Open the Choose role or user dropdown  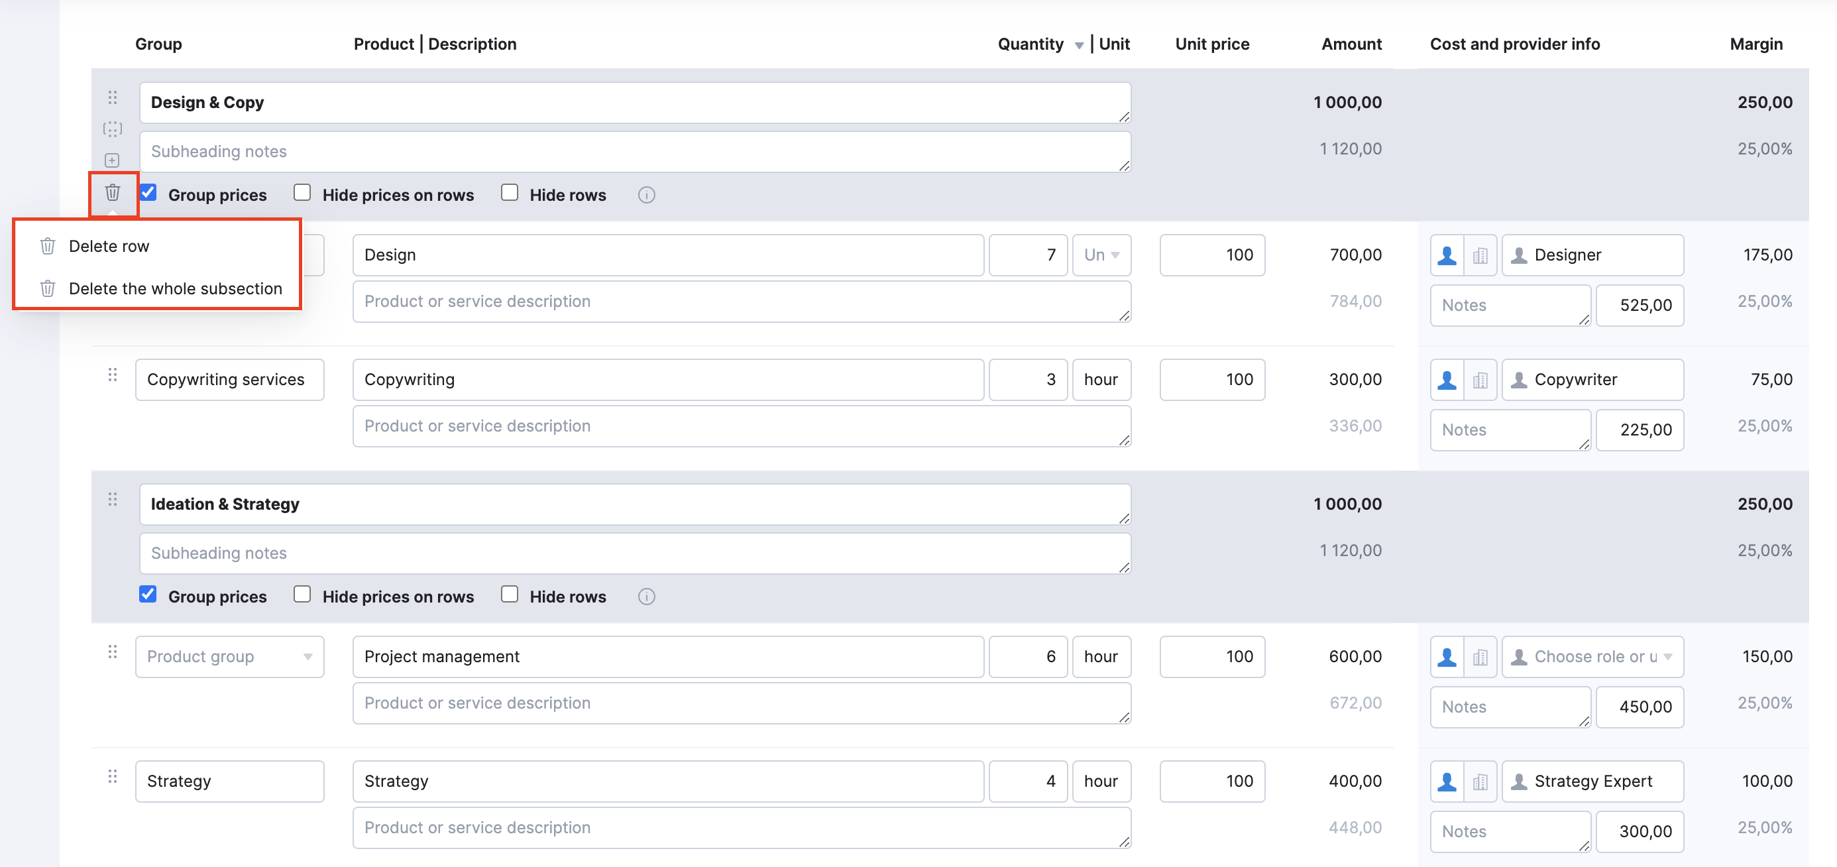[x=1593, y=657]
